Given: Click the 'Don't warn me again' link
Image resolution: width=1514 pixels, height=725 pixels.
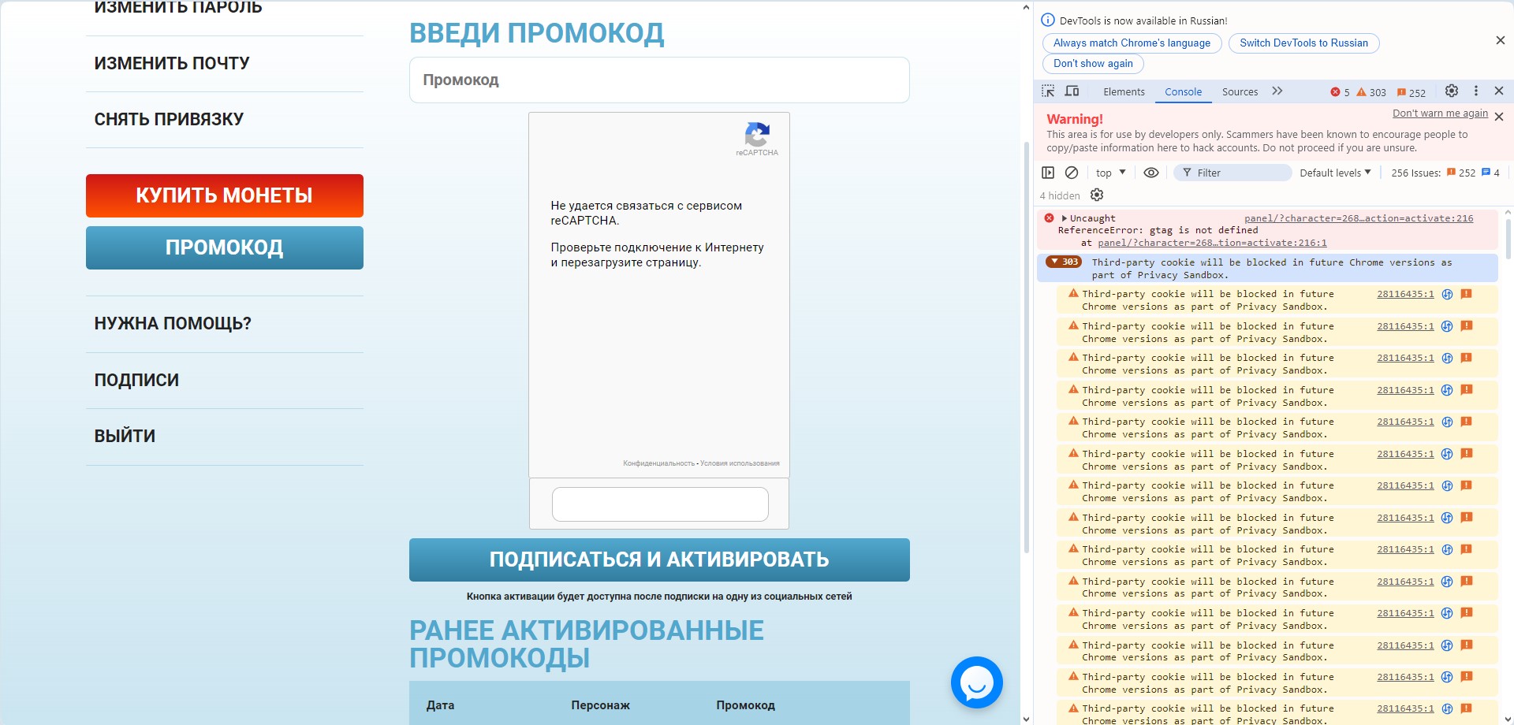Looking at the screenshot, I should point(1440,113).
